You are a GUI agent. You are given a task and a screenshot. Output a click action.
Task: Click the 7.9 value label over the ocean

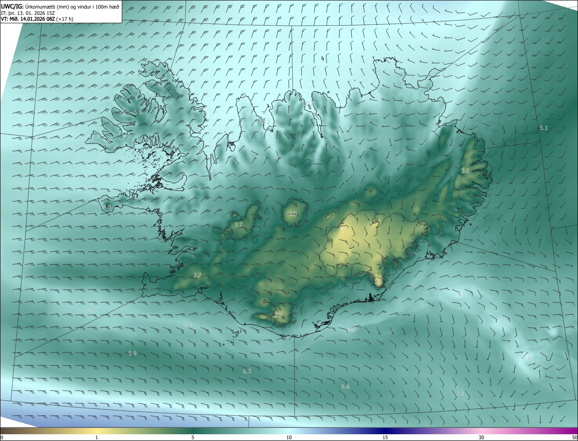pyautogui.click(x=460, y=394)
